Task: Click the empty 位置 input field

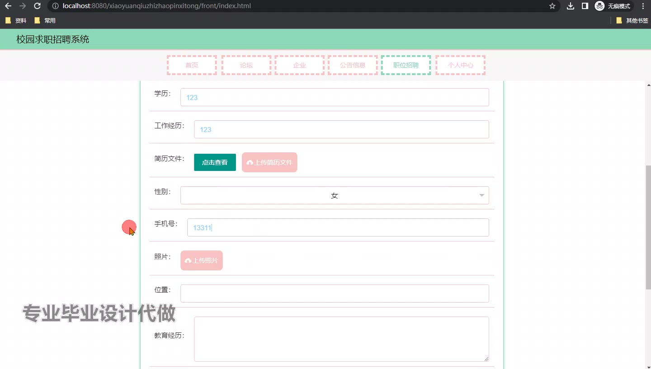Action: pos(335,293)
